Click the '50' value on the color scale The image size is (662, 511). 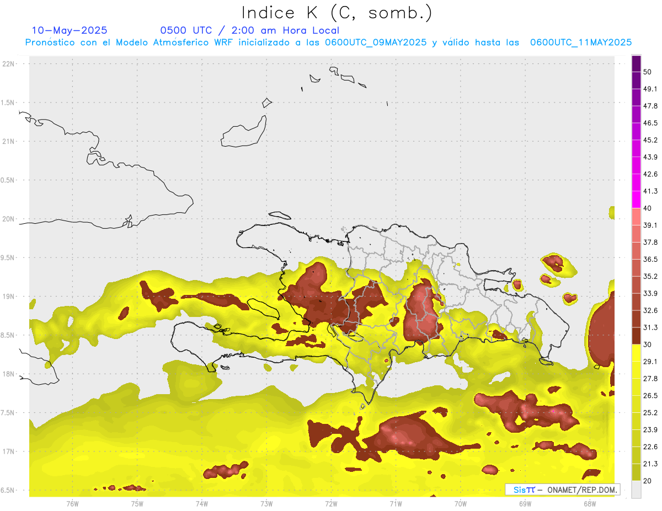[x=648, y=72]
